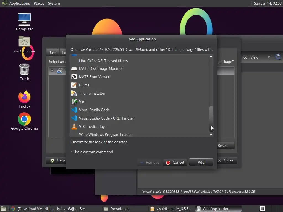
Task: Select VLC media player text entry
Action: 93,126
